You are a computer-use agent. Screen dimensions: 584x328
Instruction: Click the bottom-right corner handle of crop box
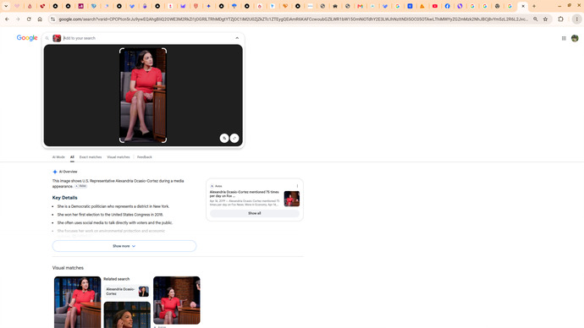pos(165,140)
